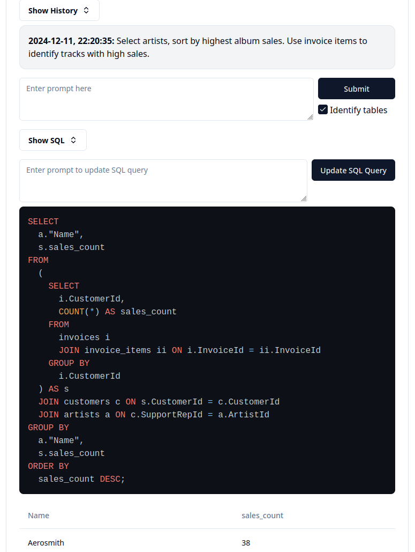Click the resize grip of the SQL update textarea
415x552 pixels.
click(x=304, y=198)
